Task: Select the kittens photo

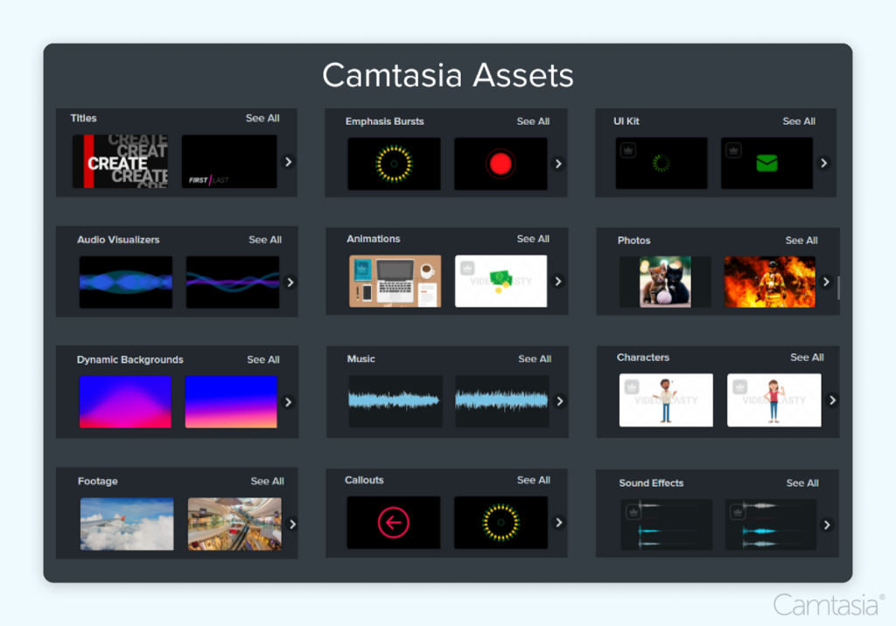Action: point(665,282)
